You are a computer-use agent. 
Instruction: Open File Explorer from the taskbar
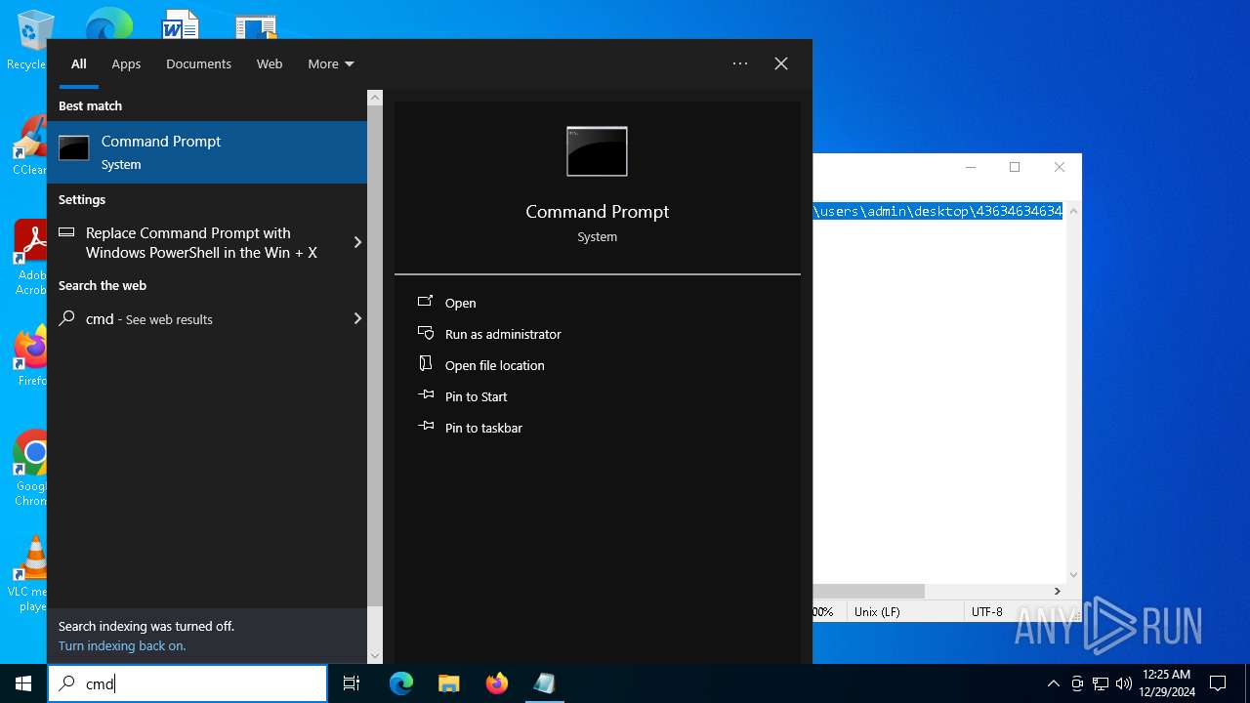click(448, 683)
